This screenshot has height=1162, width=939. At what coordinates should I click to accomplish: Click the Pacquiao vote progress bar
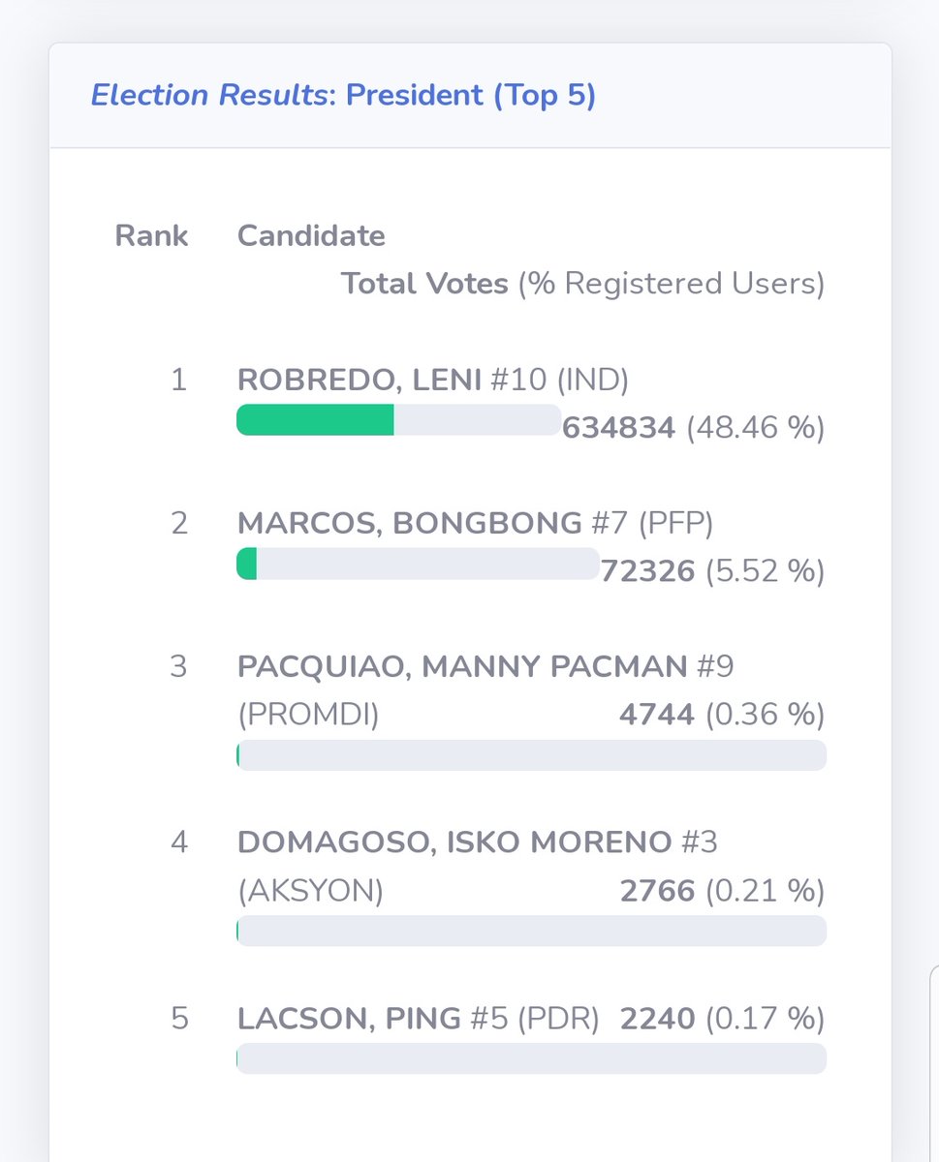click(x=531, y=755)
